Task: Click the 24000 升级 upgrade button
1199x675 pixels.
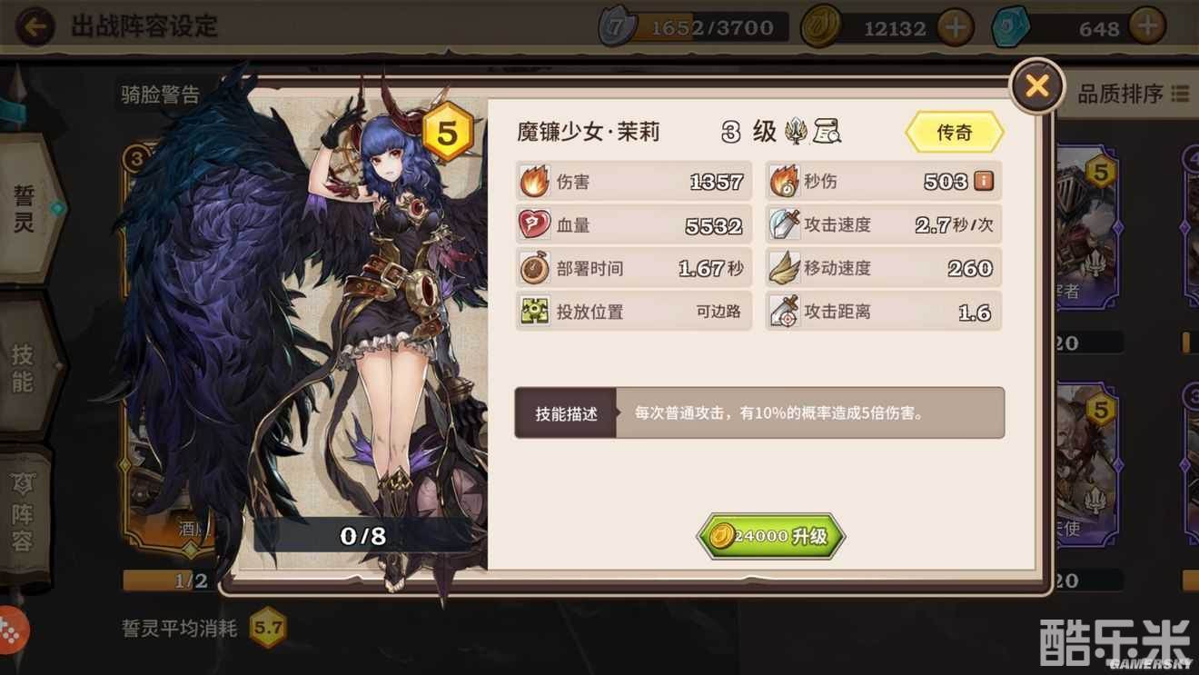Action: click(771, 536)
